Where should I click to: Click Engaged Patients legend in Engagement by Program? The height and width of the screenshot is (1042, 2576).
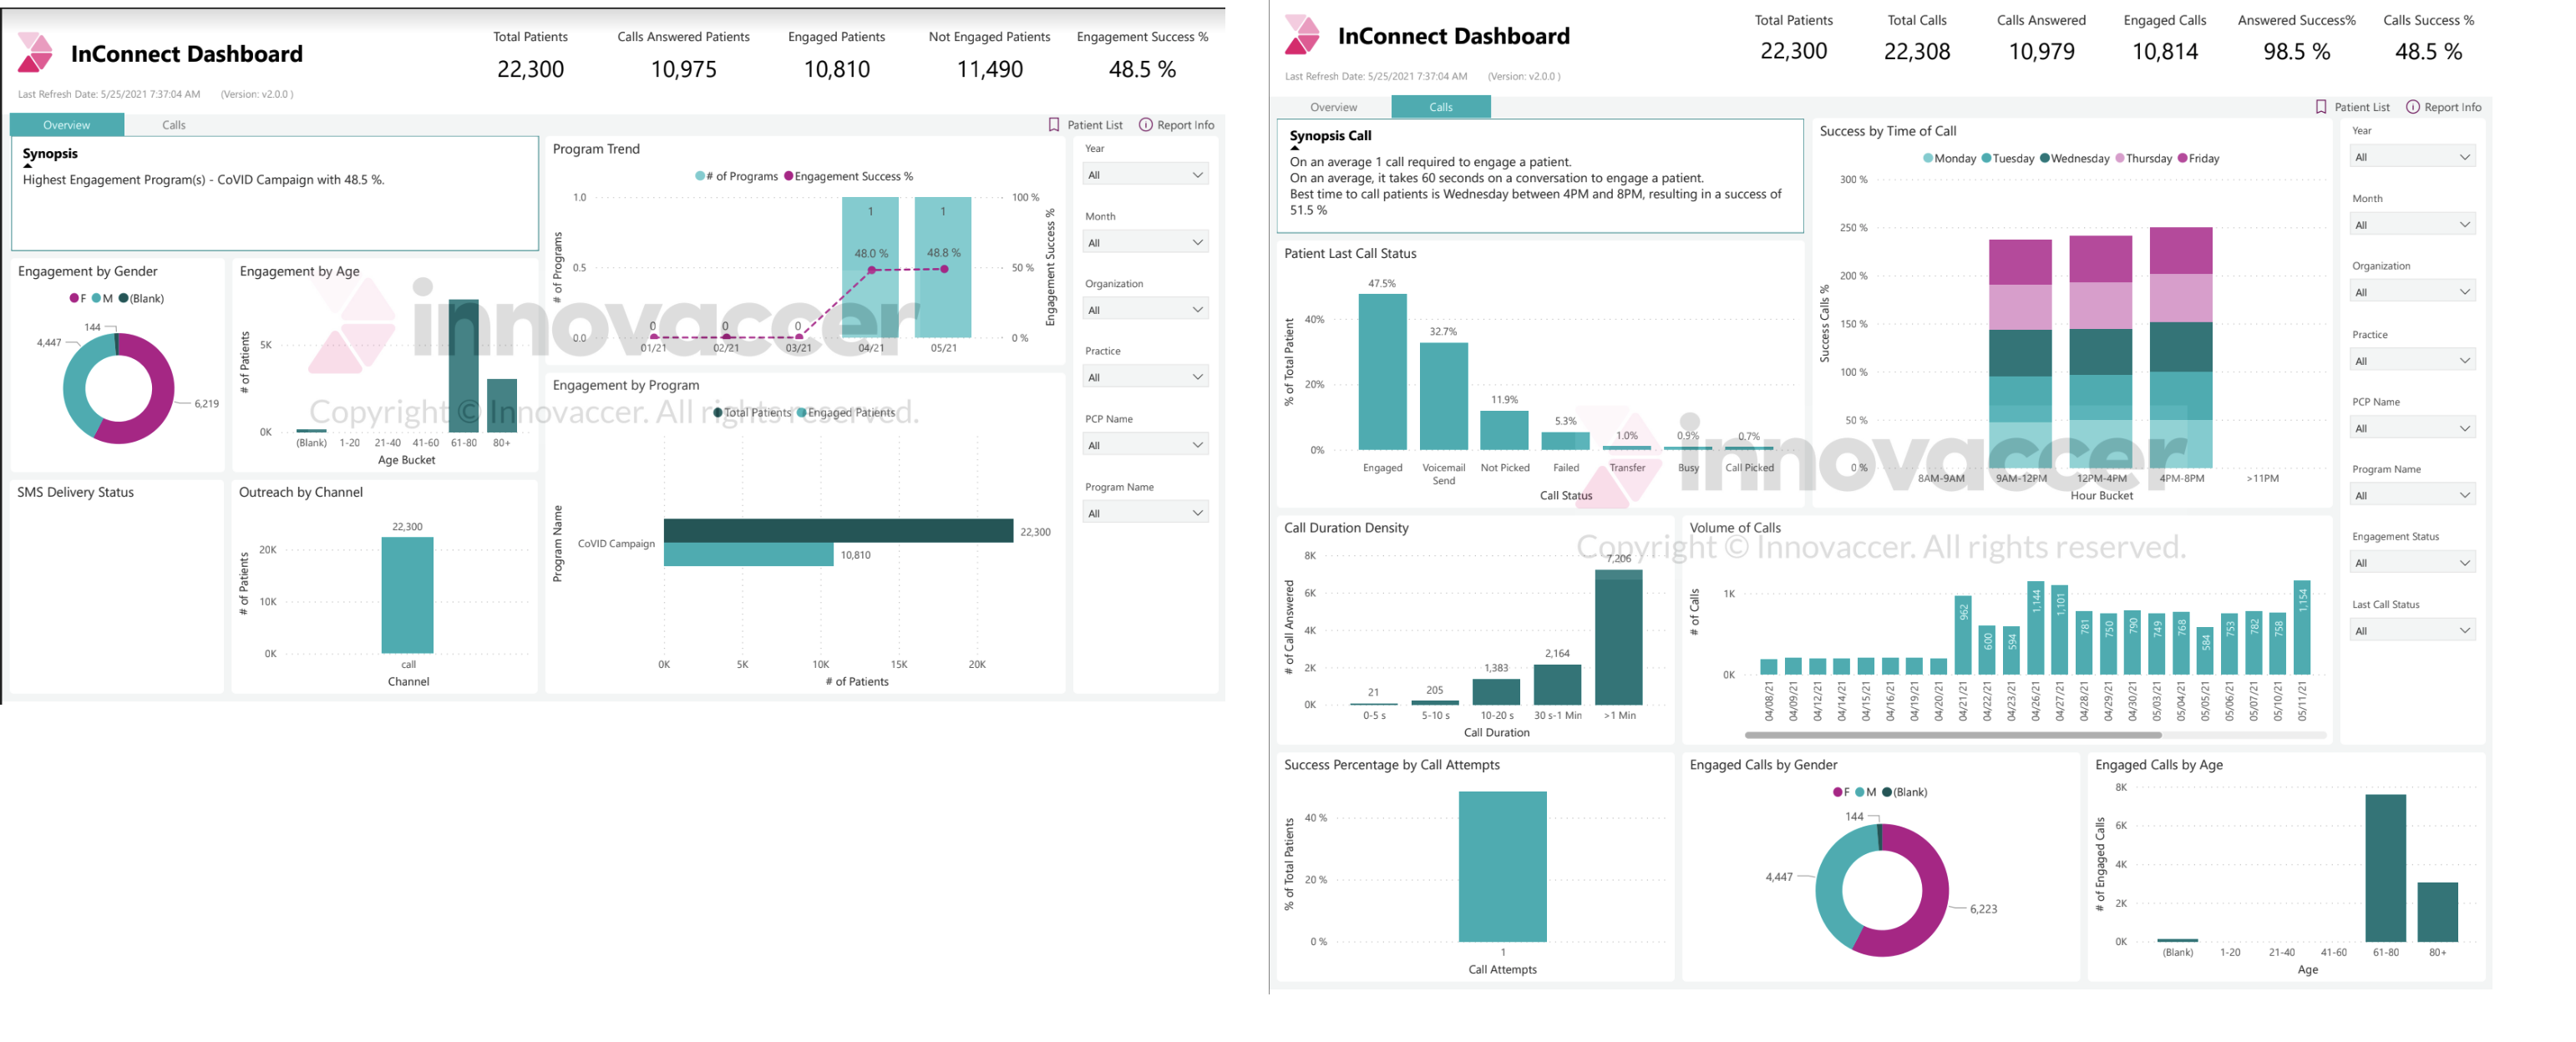pyautogui.click(x=846, y=412)
